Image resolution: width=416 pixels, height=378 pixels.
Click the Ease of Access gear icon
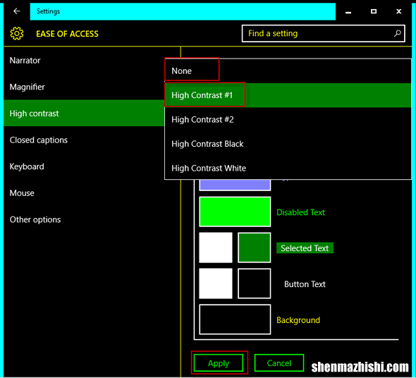17,33
